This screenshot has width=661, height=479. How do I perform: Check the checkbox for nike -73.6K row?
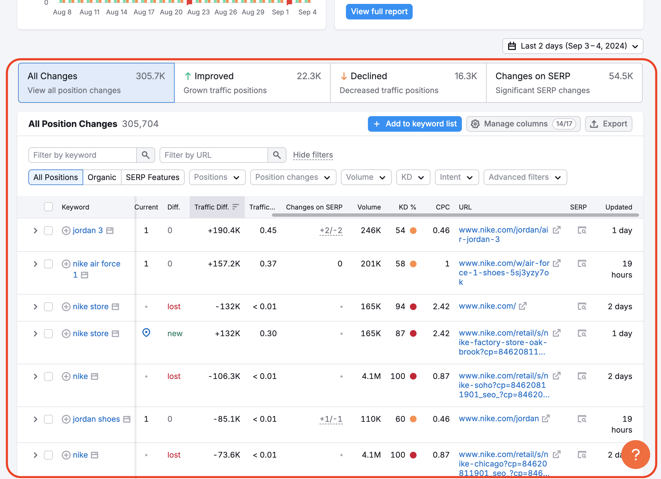click(48, 455)
